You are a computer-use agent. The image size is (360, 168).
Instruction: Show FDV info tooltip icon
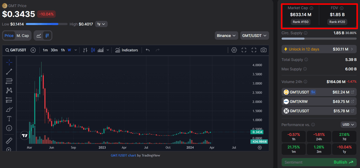click(342, 8)
